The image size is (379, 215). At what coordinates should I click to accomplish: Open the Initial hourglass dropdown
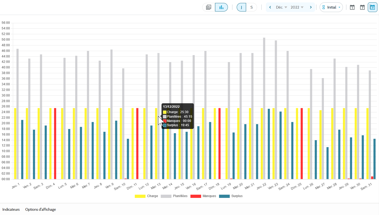331,7
